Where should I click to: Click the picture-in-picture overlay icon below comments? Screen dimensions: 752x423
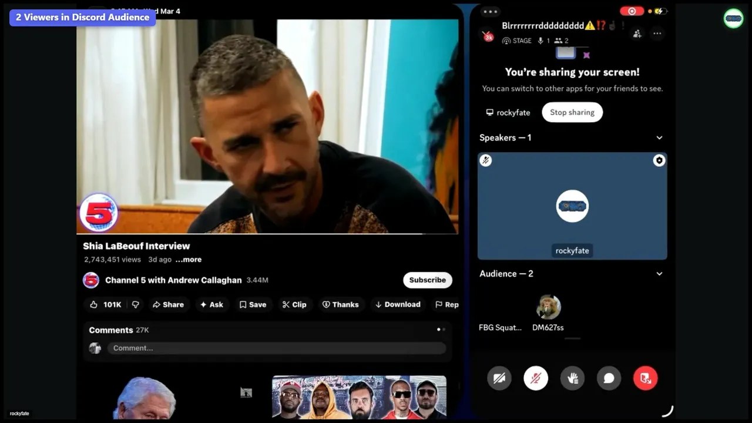click(x=246, y=392)
